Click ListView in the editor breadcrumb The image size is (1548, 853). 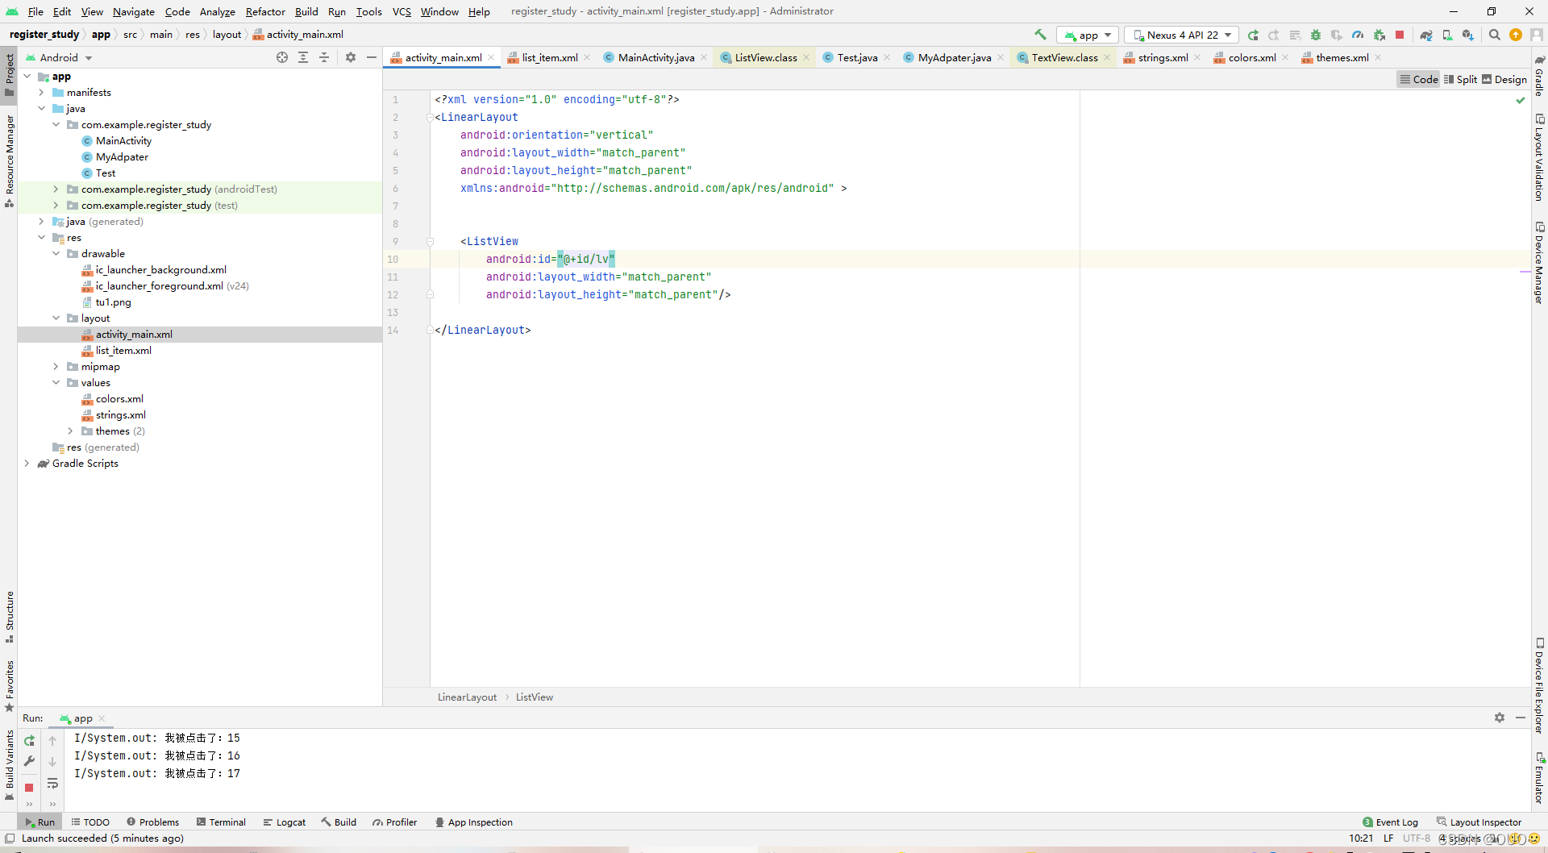tap(534, 697)
